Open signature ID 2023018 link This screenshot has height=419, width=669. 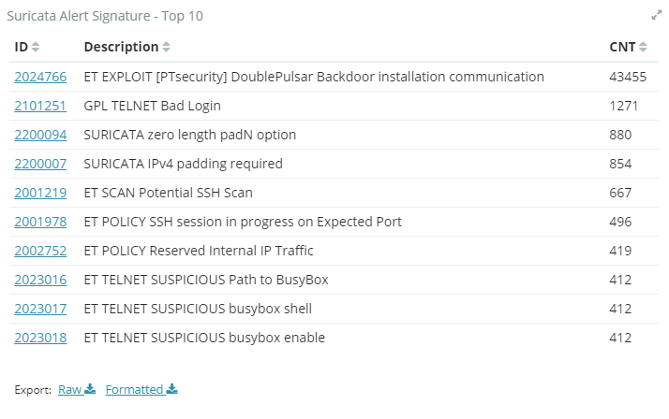coord(40,338)
